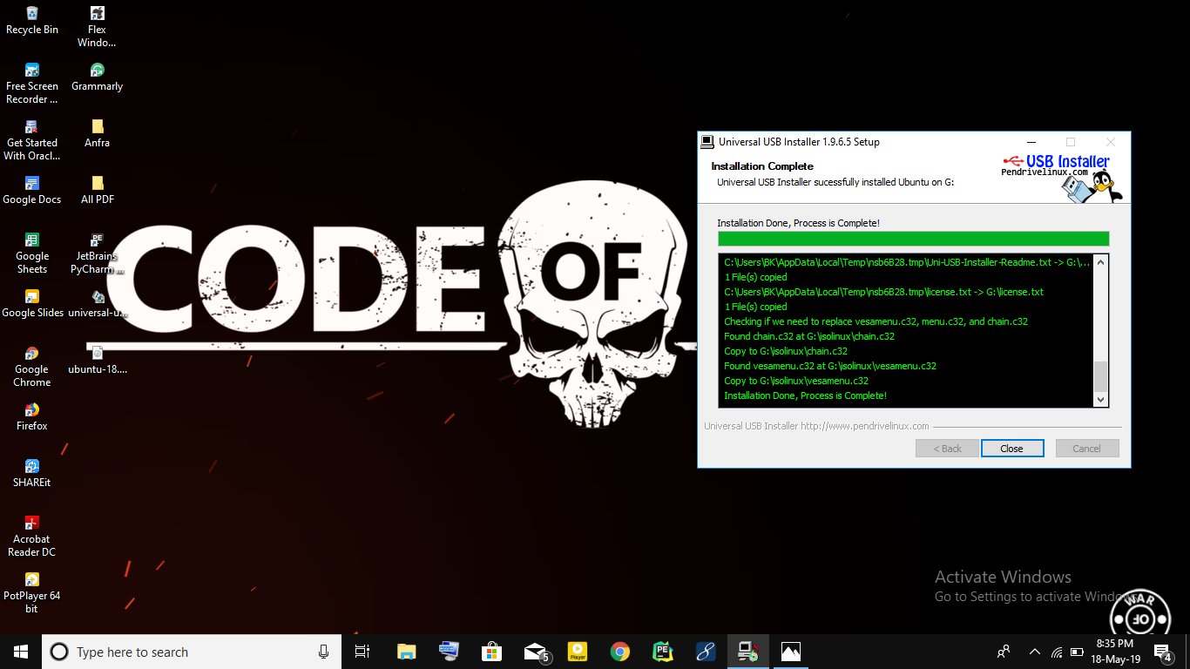Open Acrobat Reader DC shortcut
The height and width of the screenshot is (669, 1190).
tap(32, 536)
